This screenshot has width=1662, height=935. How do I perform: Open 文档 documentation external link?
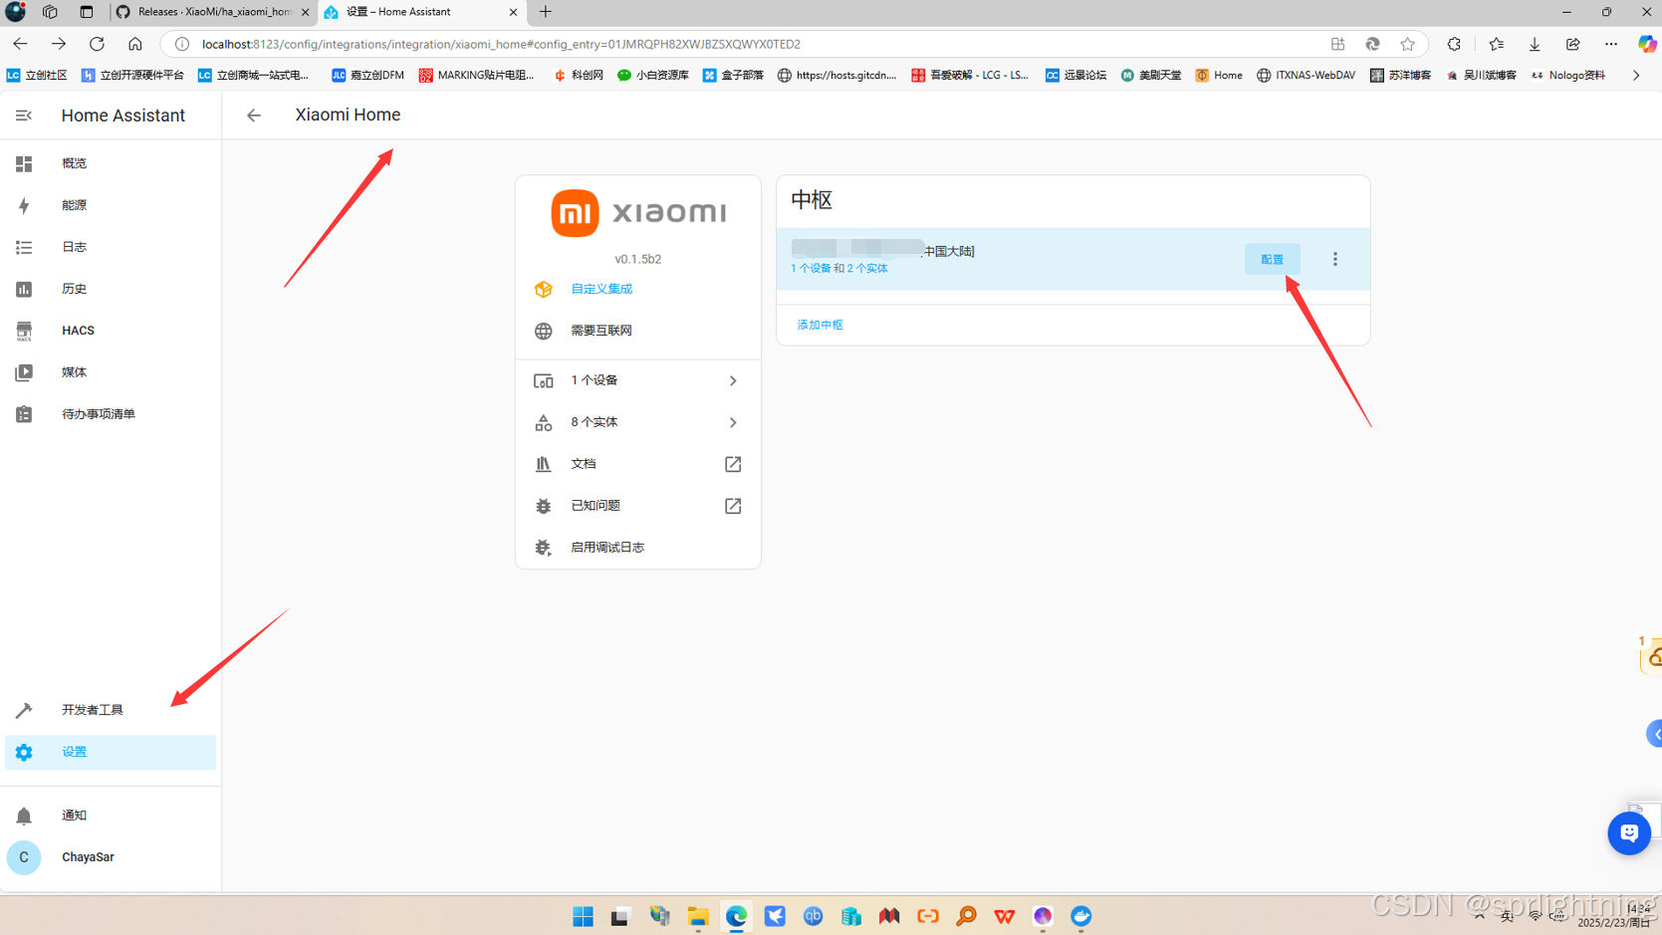click(x=638, y=464)
